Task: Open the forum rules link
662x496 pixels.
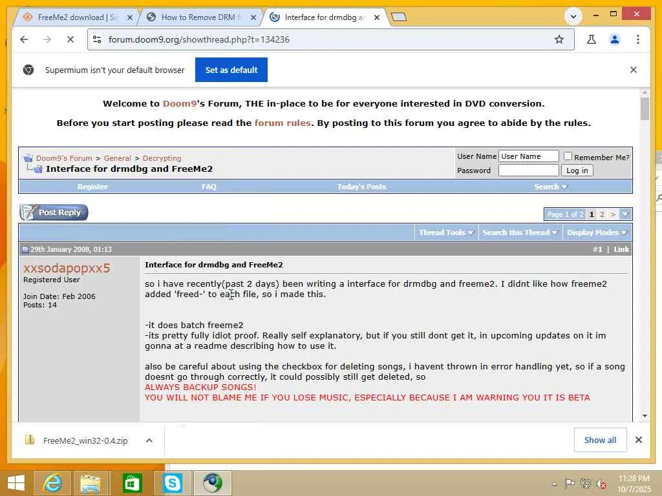Action: coord(283,123)
